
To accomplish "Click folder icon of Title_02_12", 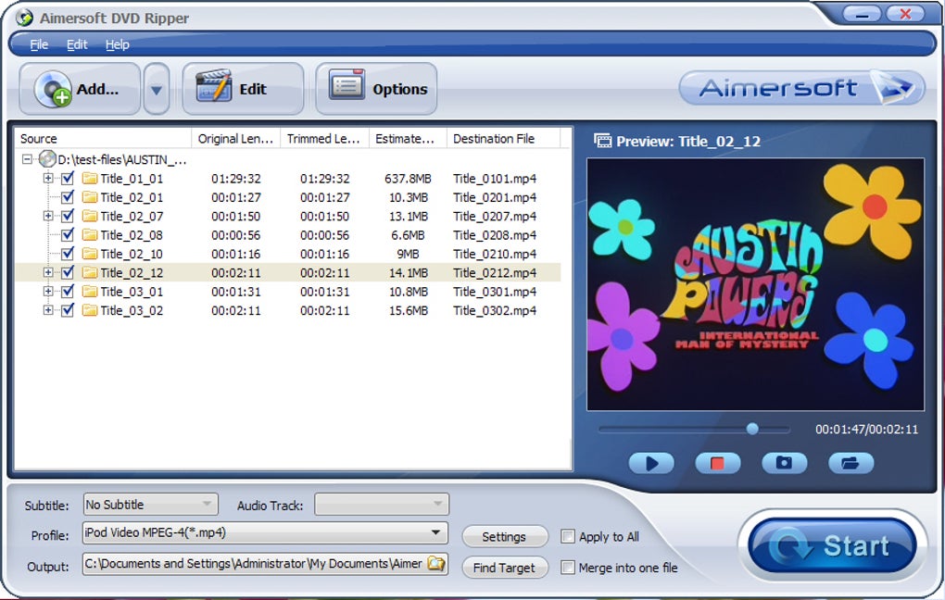I will pos(90,272).
